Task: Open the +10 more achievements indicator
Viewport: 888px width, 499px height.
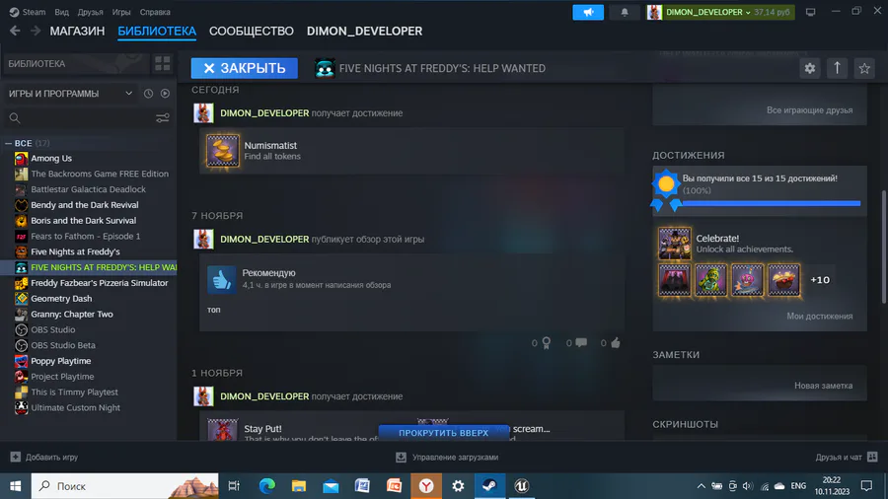Action: (x=820, y=280)
